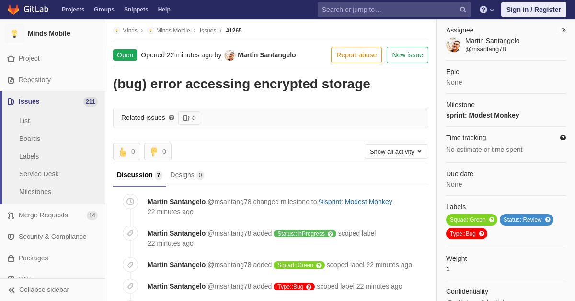
Task: Collapse sidebar at bottom left
Action: (x=38, y=290)
